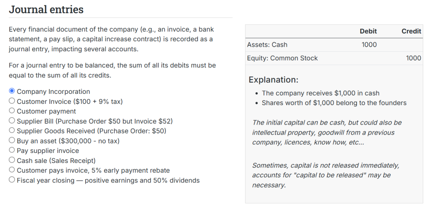
Task: Select Customer Invoice ($100 + 9% tax) option
Action: tap(12, 101)
